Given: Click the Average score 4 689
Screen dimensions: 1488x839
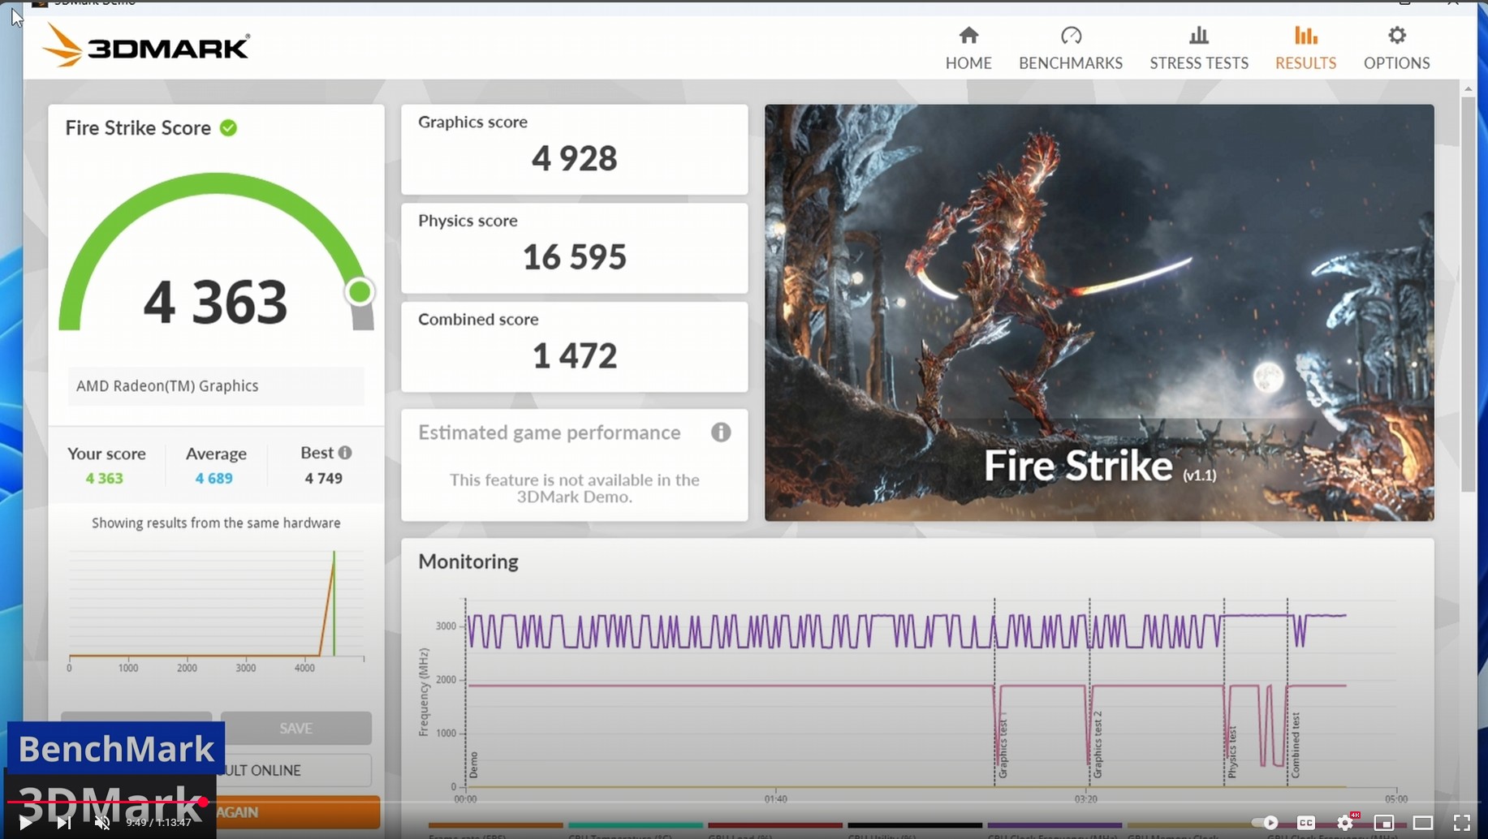Looking at the screenshot, I should [214, 478].
